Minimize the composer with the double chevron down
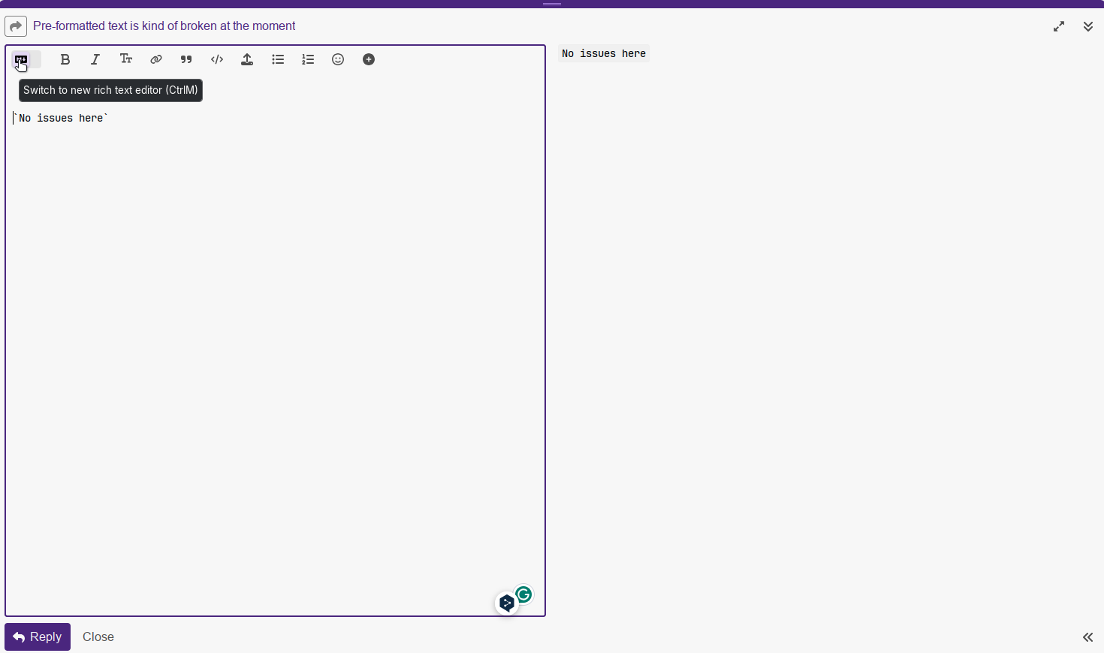Screen dimensions: 1104x653 (x=1088, y=26)
